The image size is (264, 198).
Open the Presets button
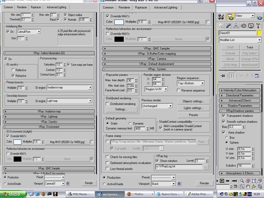tap(194, 115)
